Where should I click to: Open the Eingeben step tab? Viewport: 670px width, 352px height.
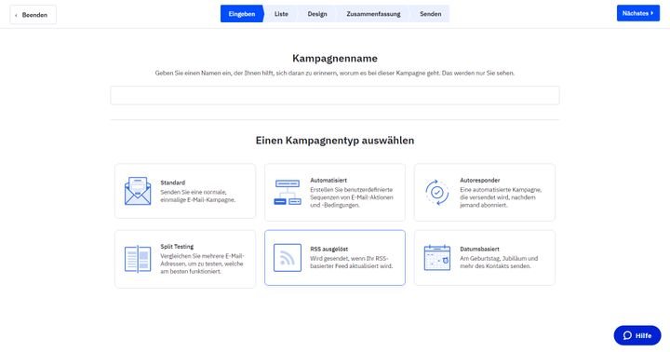(x=242, y=14)
